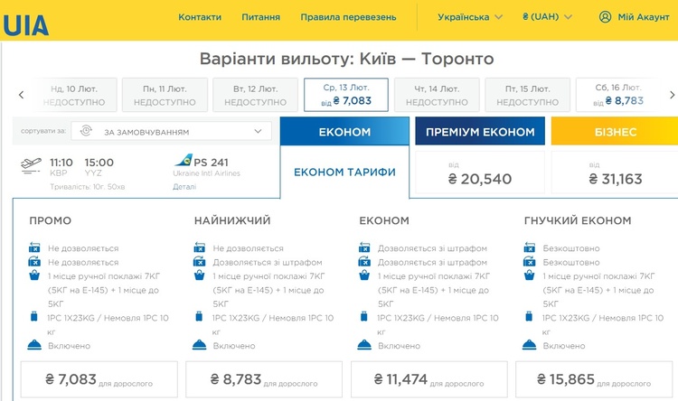Viewport: 678px width, 401px height.
Task: Select date Вт, 12 Лют.
Action: pyautogui.click(x=255, y=95)
